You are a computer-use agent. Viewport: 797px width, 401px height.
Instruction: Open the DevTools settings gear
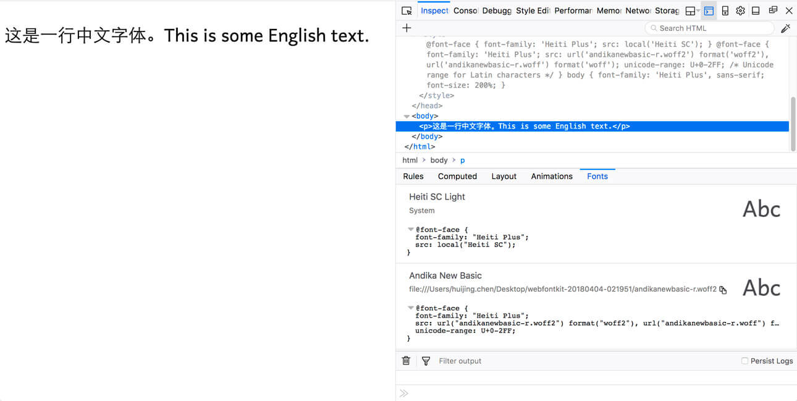coord(740,11)
